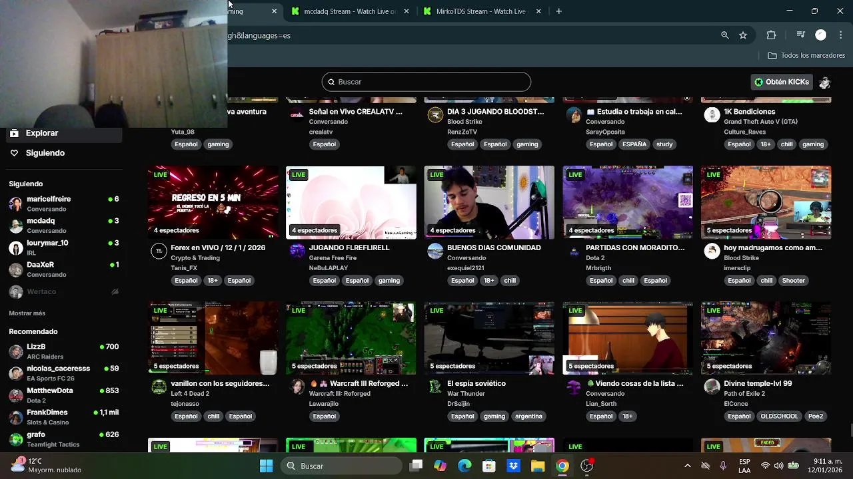
Task: Show hidden system tray icons
Action: click(687, 466)
